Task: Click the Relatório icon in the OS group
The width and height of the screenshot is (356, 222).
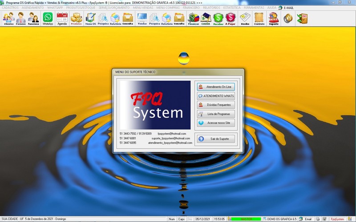Action: point(115,19)
